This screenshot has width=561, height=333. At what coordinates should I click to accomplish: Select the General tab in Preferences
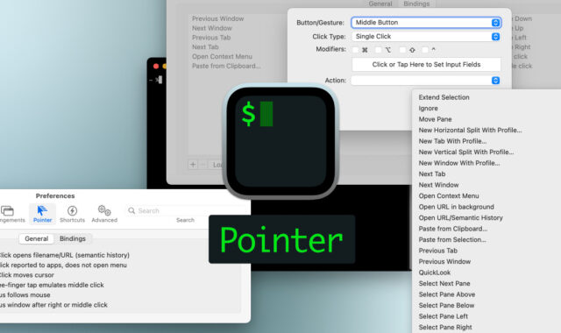(37, 238)
